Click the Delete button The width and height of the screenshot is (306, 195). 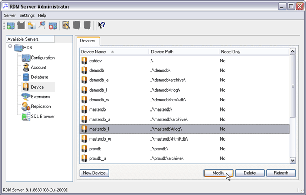(250, 173)
